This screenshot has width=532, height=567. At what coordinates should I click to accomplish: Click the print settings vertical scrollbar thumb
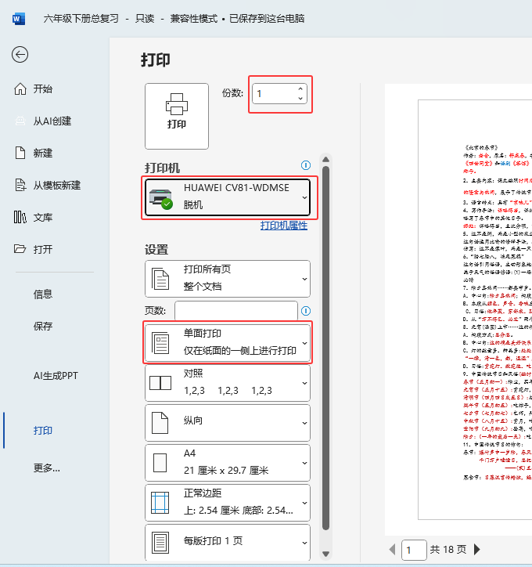coord(325,349)
